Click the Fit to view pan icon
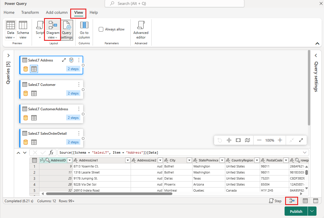This screenshot has width=324, height=218. (x=229, y=140)
